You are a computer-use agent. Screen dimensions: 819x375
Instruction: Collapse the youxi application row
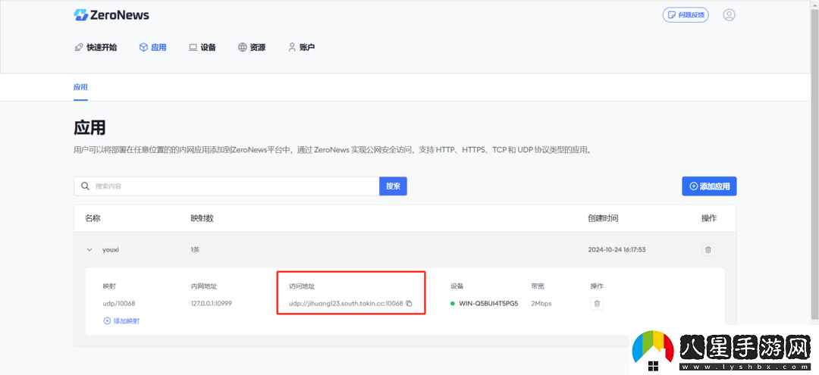[x=89, y=249]
